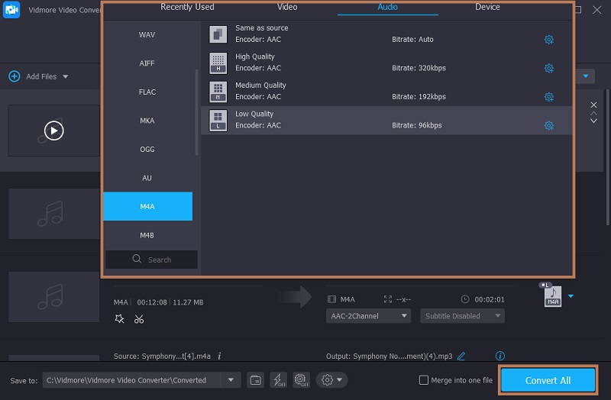
Task: Click the star-shaped edit effects icon
Action: [119, 319]
